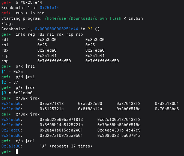The width and height of the screenshot is (184, 156).
Task: Click the decimal value 37 result
Action: (16, 82)
